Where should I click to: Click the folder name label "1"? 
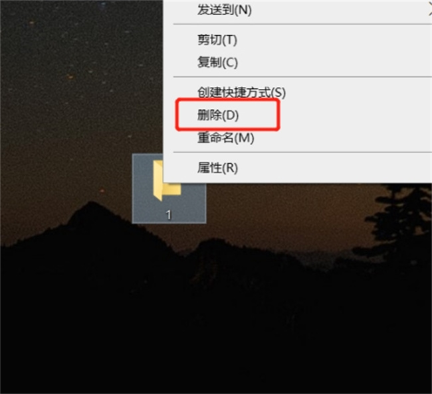pyautogui.click(x=169, y=215)
